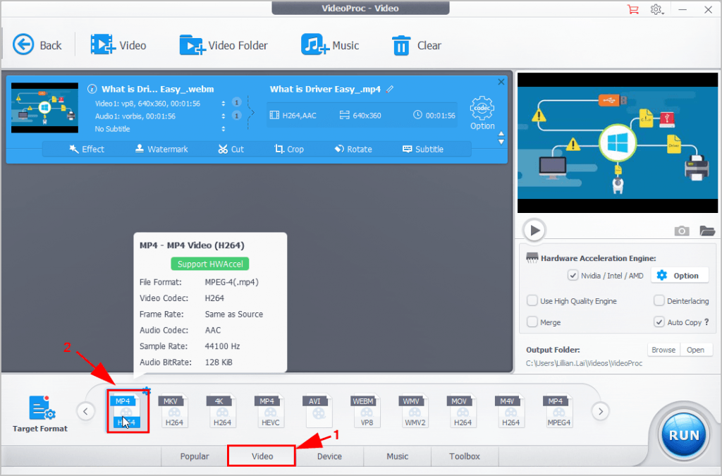Select the 4K H264 format

pos(222,410)
